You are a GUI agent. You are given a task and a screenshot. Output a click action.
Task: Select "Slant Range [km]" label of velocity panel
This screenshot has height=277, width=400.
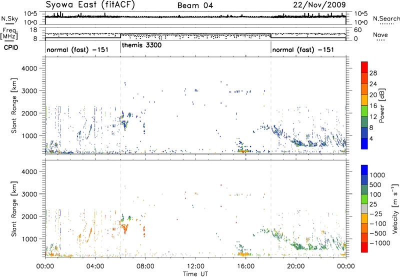(x=14, y=208)
